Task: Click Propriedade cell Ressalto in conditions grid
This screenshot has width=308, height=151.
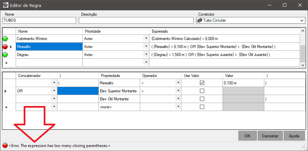Action: pos(119,83)
